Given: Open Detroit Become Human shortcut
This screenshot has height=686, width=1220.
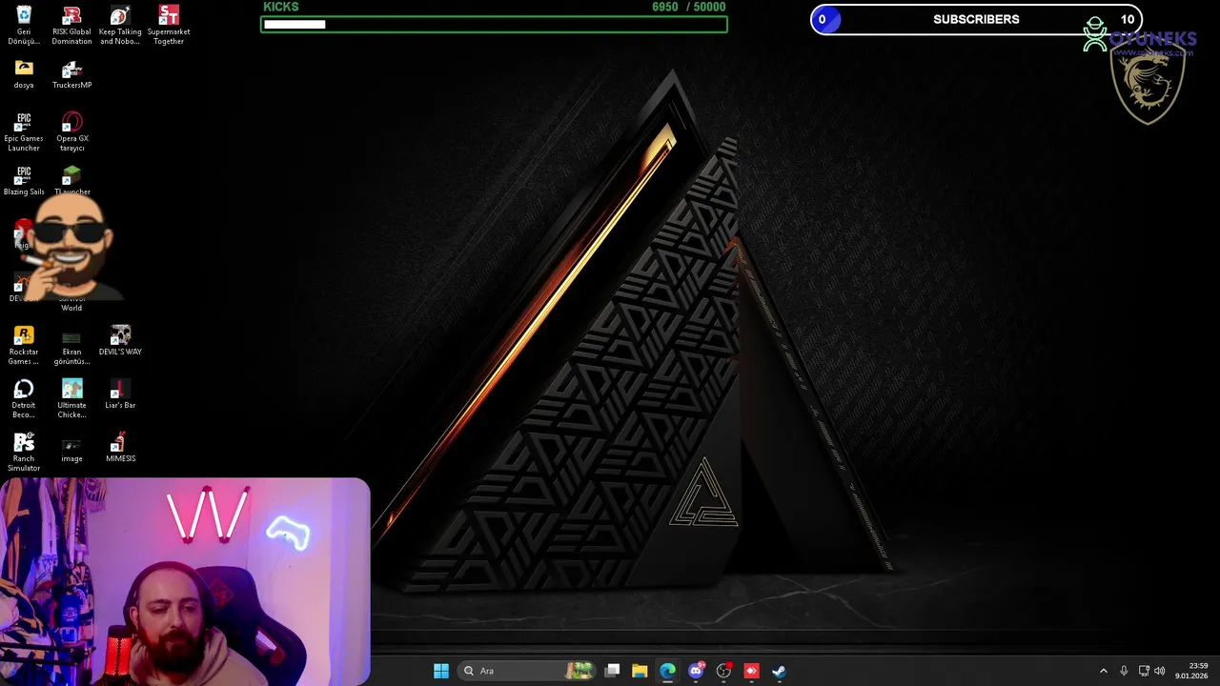Looking at the screenshot, I should [x=24, y=398].
